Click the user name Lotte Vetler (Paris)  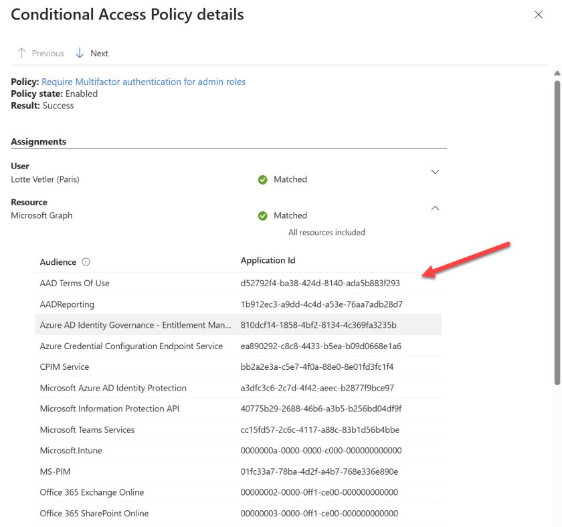tap(45, 179)
